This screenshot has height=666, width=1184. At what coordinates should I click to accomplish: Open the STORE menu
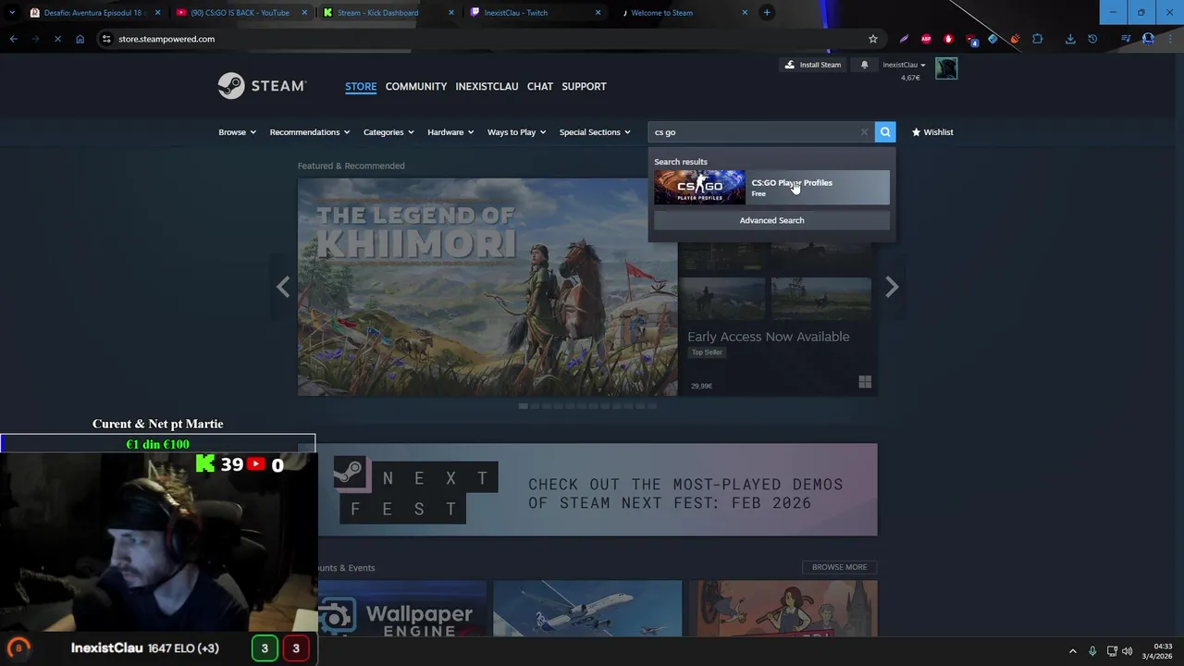coord(361,86)
